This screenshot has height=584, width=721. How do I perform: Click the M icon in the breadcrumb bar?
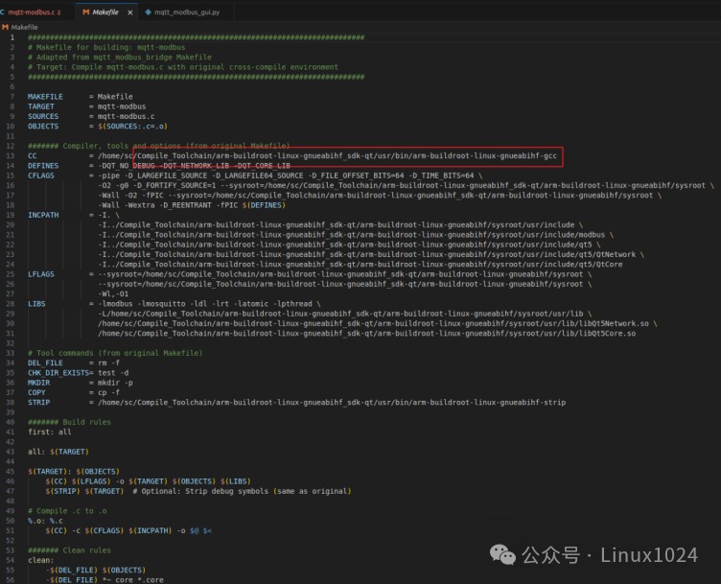(x=5, y=28)
